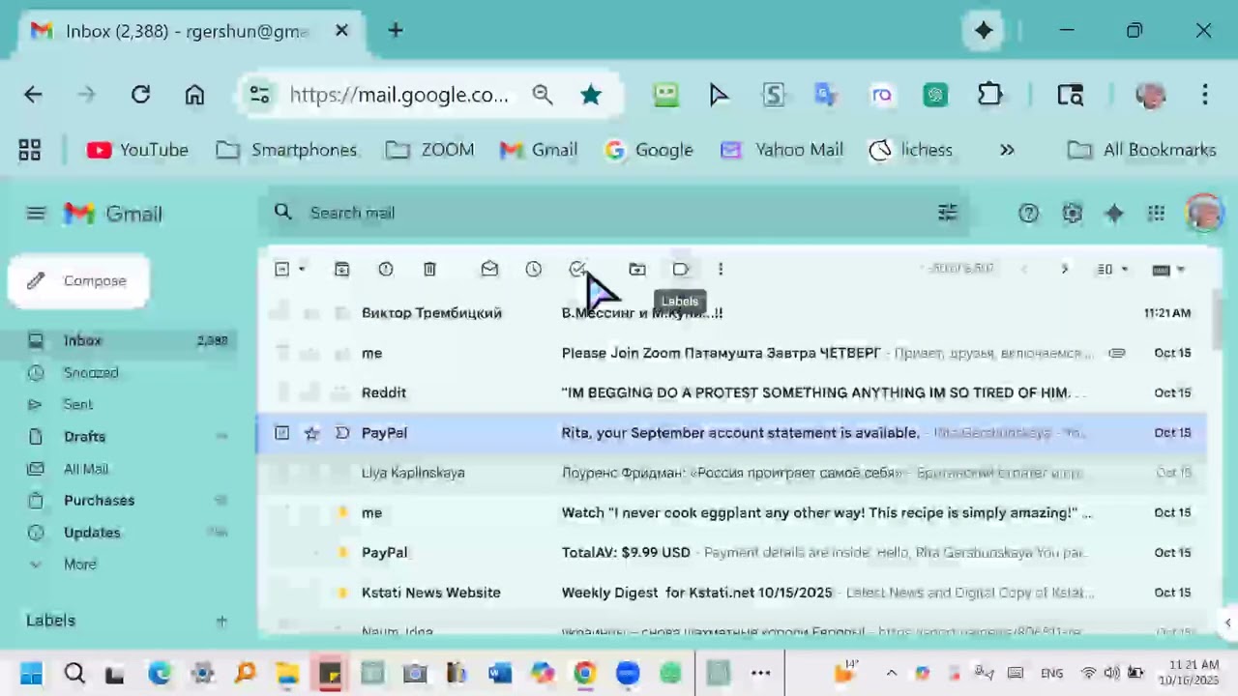Click the Report spam icon
This screenshot has height=696, width=1238.
tap(386, 270)
